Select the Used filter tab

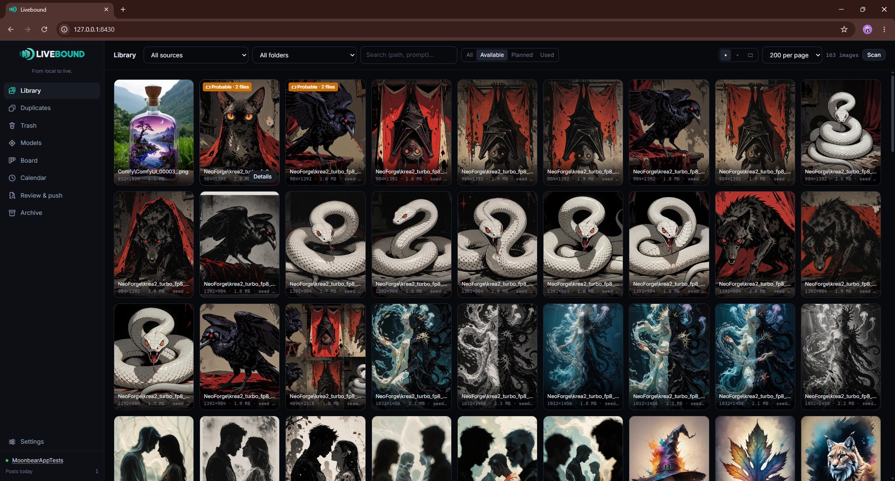pyautogui.click(x=547, y=55)
